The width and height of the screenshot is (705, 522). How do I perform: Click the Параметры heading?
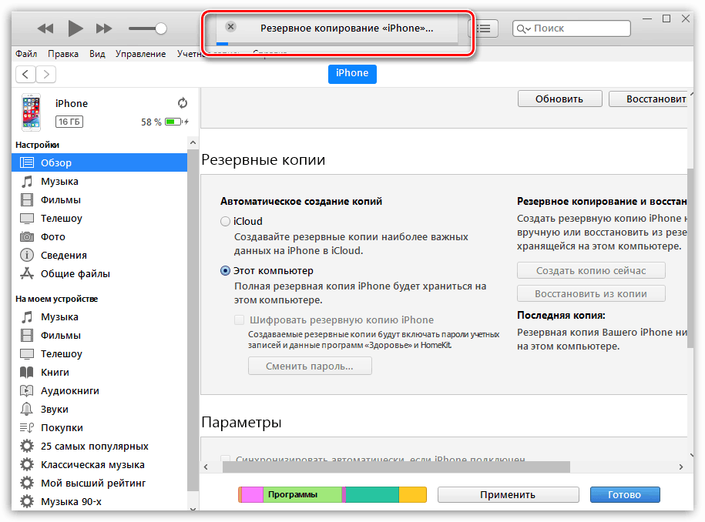pos(241,422)
